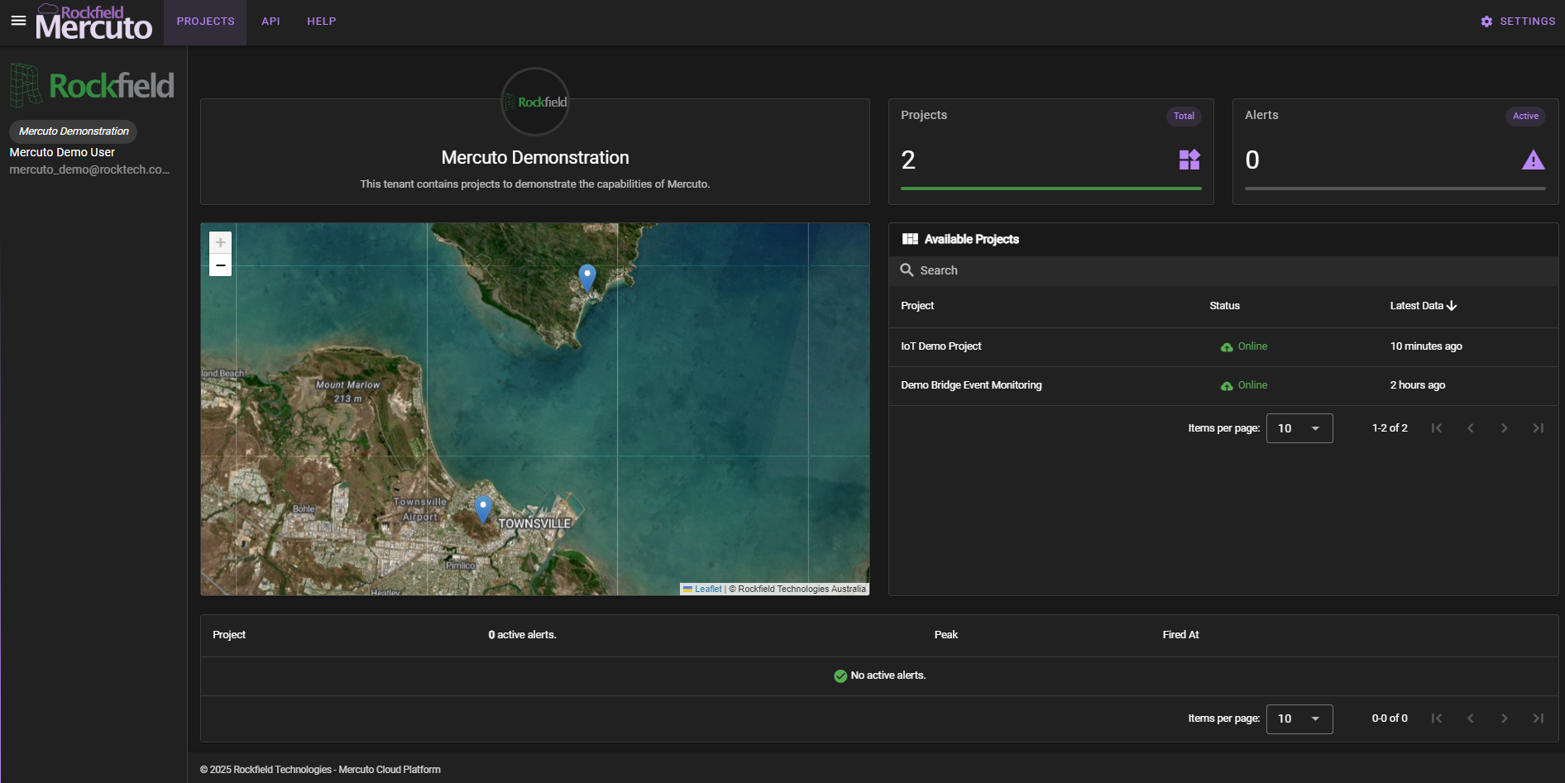
Task: Click '10 minutes ago' latest data cell
Action: 1426,346
